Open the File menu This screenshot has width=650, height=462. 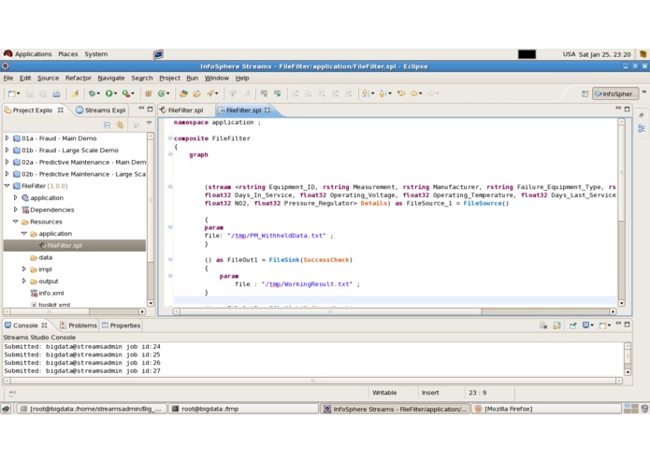(x=8, y=78)
